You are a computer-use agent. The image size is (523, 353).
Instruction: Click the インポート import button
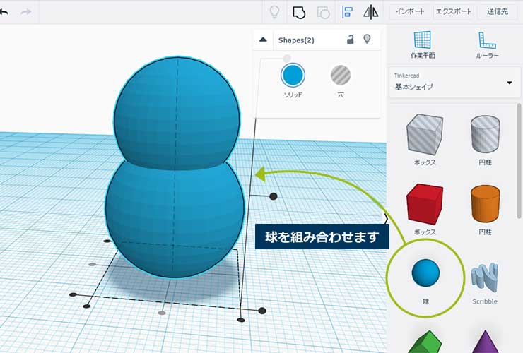click(409, 12)
